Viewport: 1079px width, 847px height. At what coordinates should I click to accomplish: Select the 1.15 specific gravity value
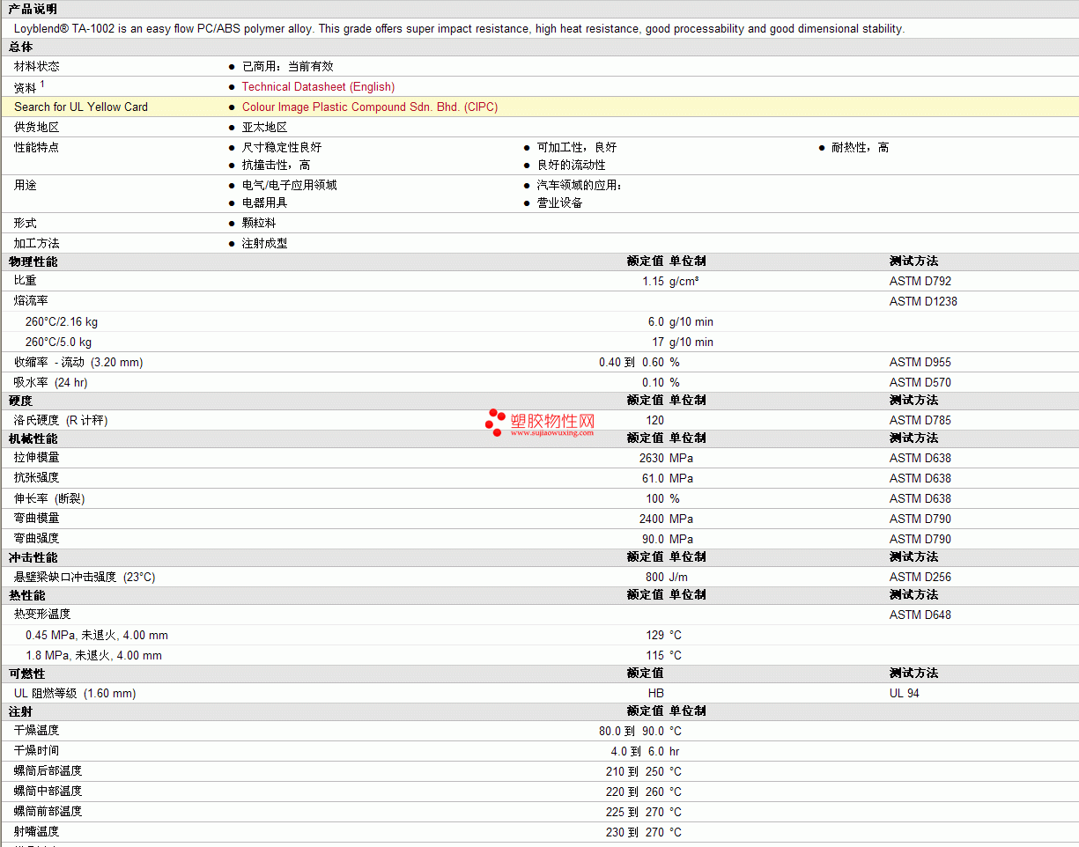(653, 281)
